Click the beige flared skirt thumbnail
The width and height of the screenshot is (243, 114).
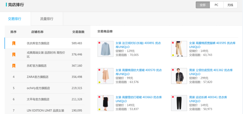click(105, 76)
